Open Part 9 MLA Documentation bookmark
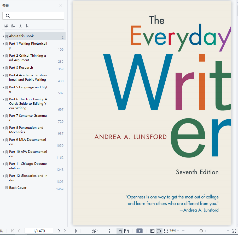 tap(27, 142)
